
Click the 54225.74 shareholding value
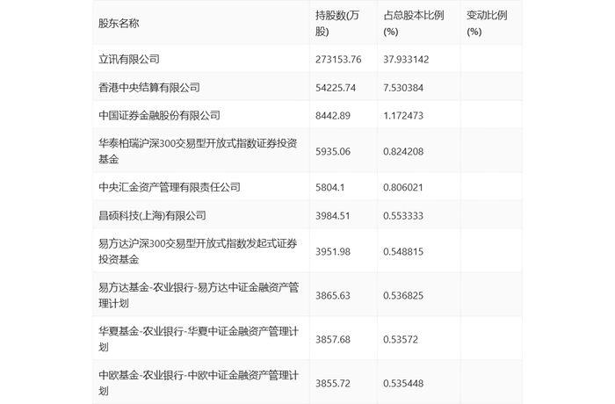pyautogui.click(x=336, y=88)
